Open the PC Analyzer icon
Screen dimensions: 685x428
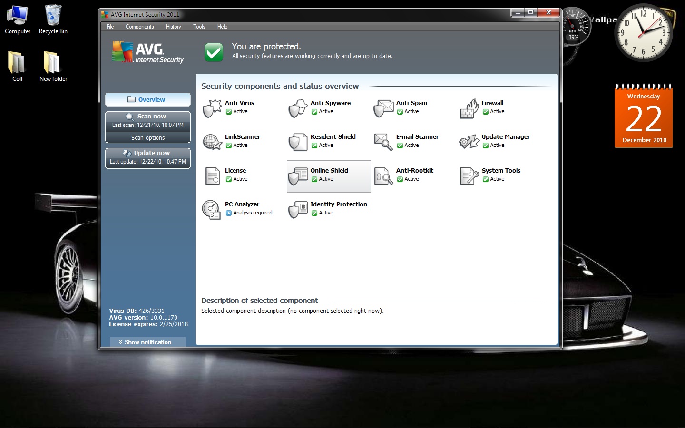click(211, 210)
